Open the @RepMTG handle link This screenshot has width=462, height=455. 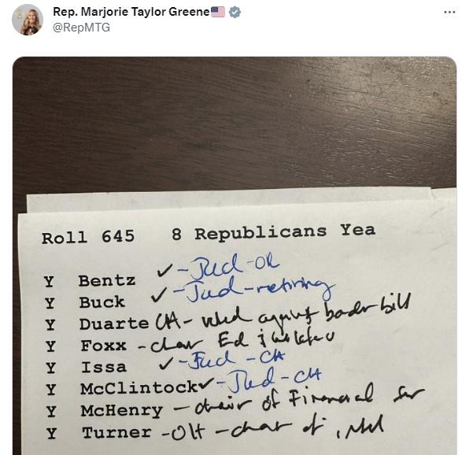pyautogui.click(x=81, y=28)
